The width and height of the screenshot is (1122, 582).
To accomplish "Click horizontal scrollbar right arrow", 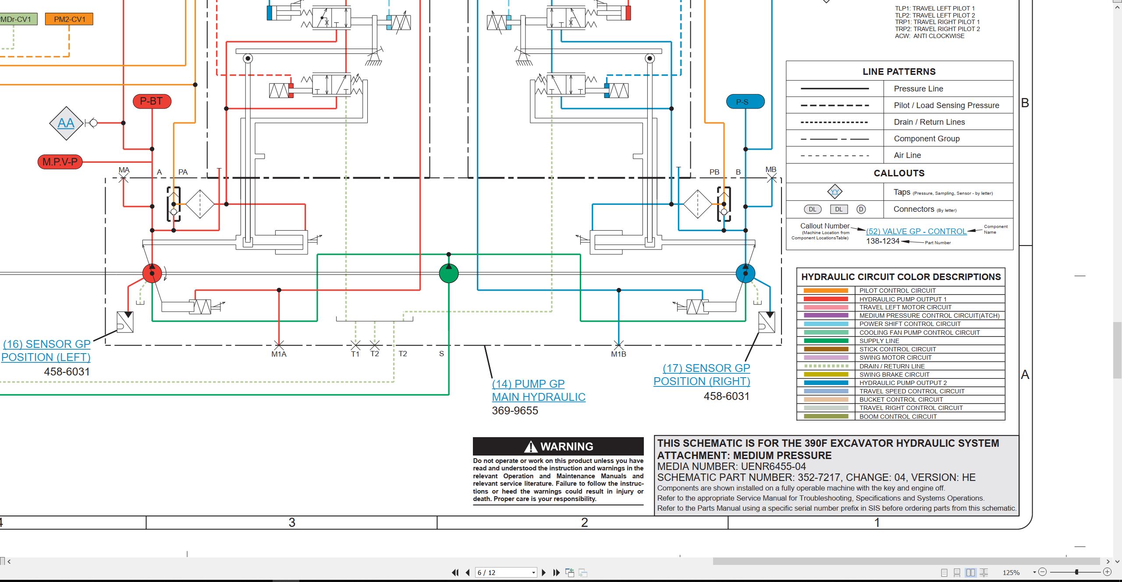I will [1108, 561].
